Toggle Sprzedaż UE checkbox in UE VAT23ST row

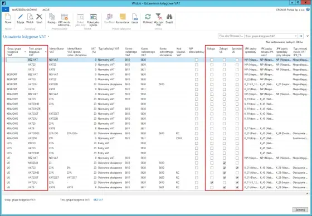pyautogui.click(x=237, y=178)
